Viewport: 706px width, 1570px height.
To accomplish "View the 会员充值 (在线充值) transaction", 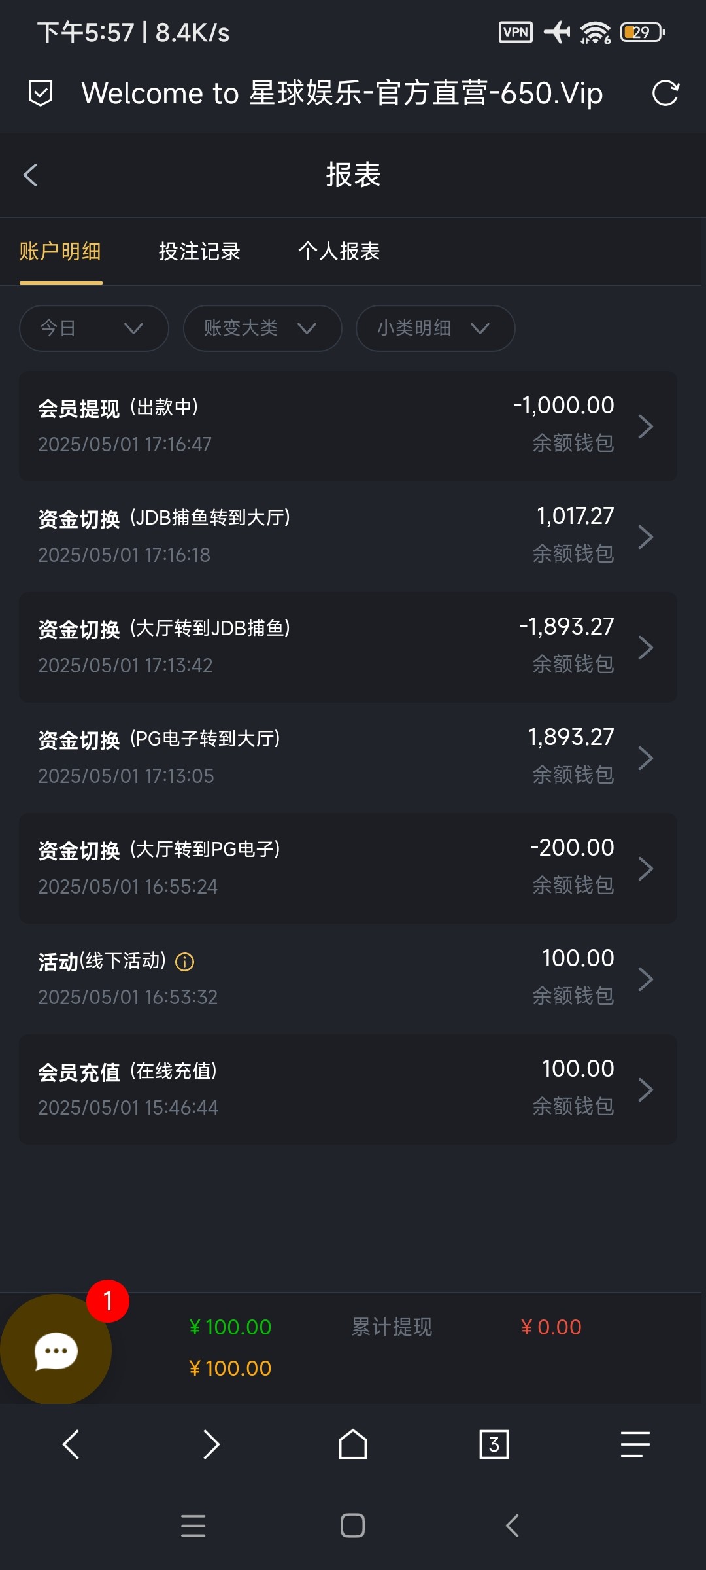I will tap(348, 1089).
